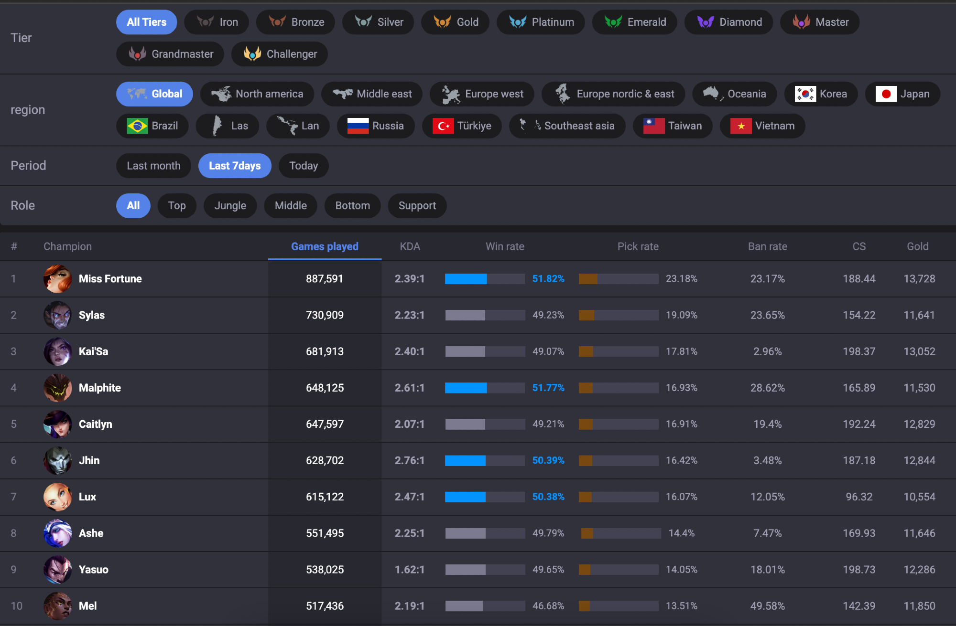
Task: Toggle the Jungle role filter
Action: pyautogui.click(x=230, y=206)
